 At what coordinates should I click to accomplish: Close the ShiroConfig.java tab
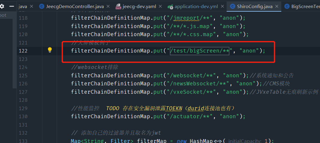pyautogui.click(x=276, y=7)
